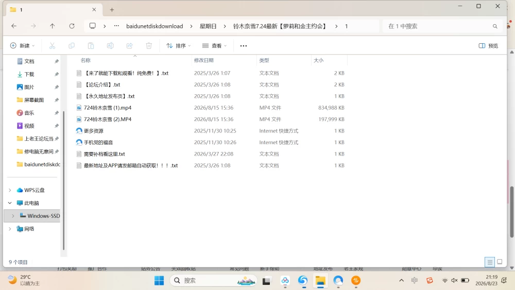Show hidden system tray icons
515x290 pixels.
coord(401,280)
